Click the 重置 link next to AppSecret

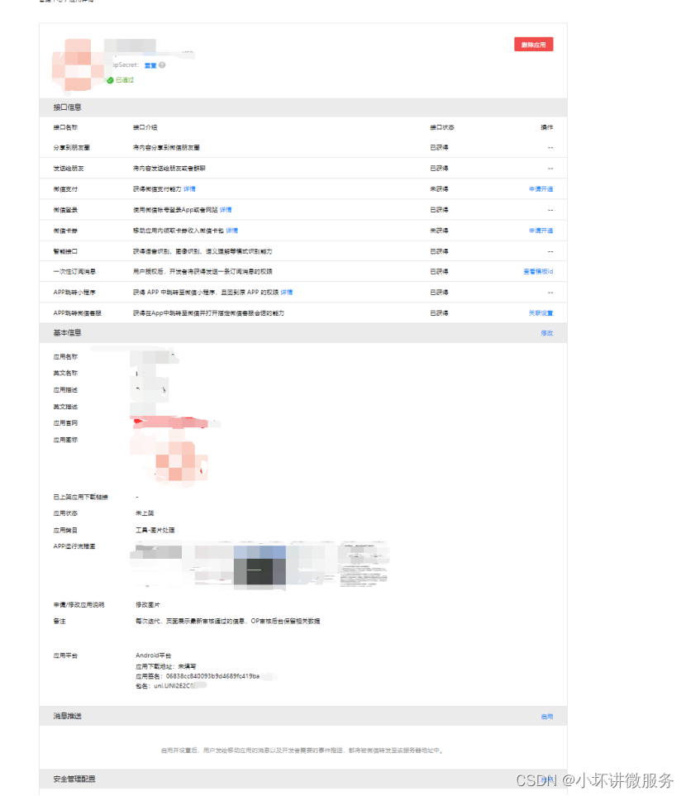150,65
